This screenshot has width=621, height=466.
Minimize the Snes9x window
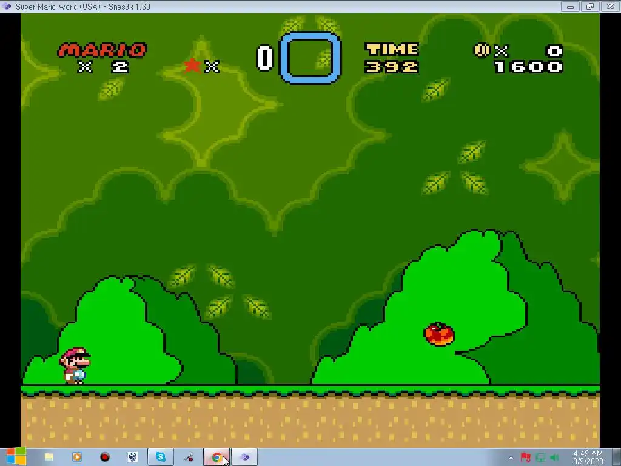(570, 6)
